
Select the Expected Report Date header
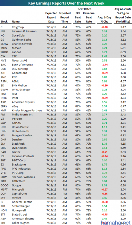(51, 17)
